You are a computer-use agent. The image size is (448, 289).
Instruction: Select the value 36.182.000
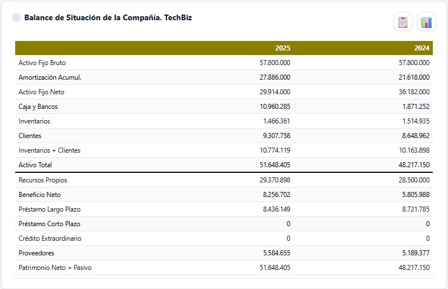click(414, 92)
